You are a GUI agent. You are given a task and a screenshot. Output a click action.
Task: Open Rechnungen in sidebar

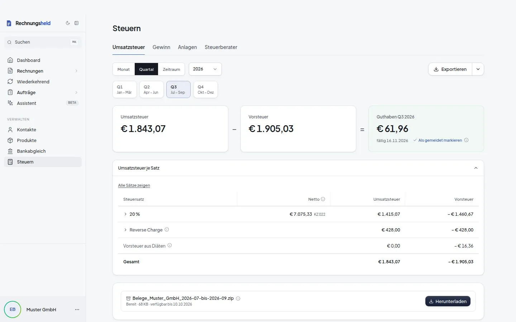click(43, 71)
